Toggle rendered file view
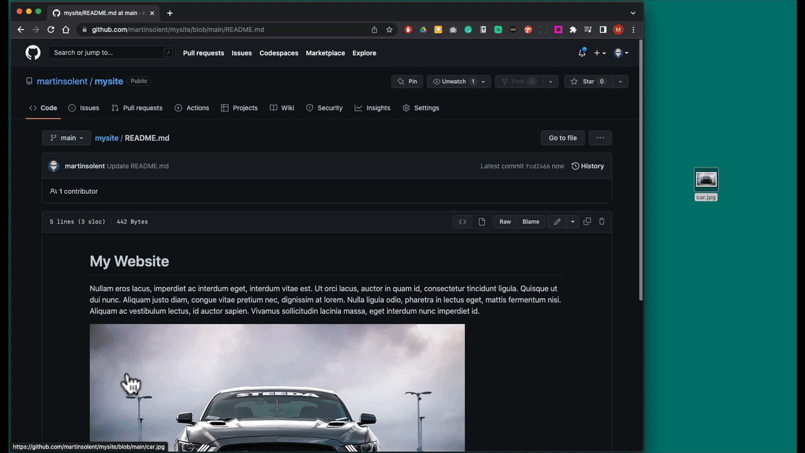 coord(482,221)
